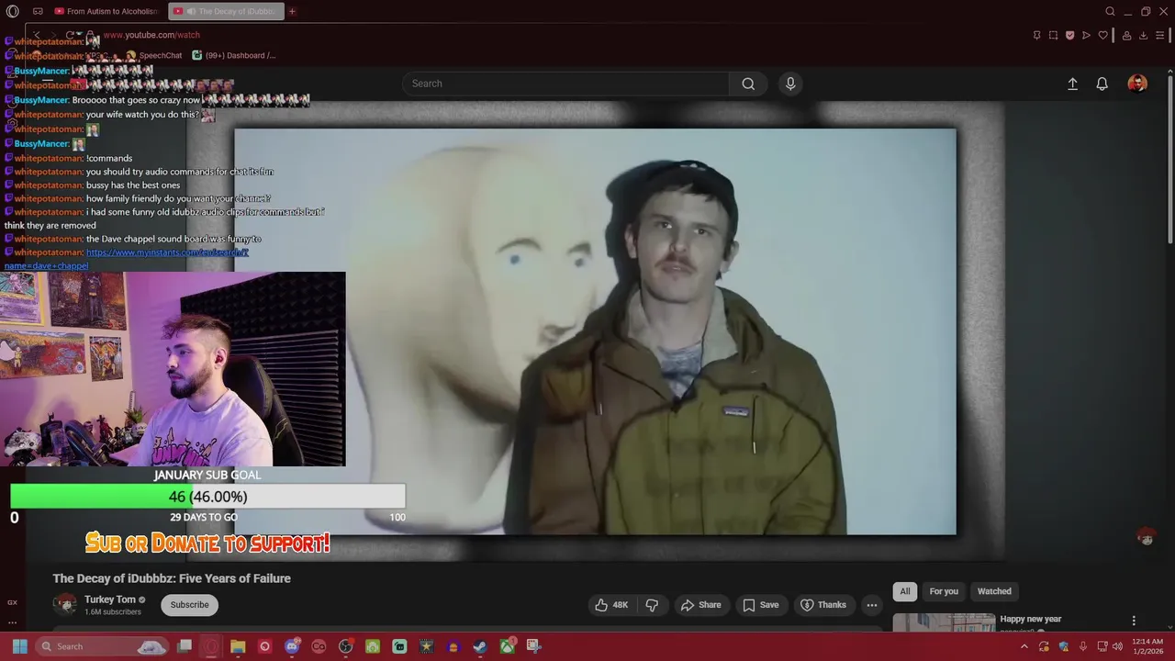Select the All filter chip
The image size is (1175, 661).
[905, 591]
